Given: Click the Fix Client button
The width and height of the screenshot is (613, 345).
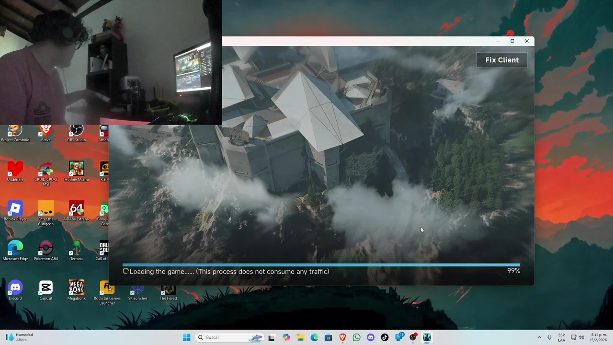Looking at the screenshot, I should click(502, 60).
